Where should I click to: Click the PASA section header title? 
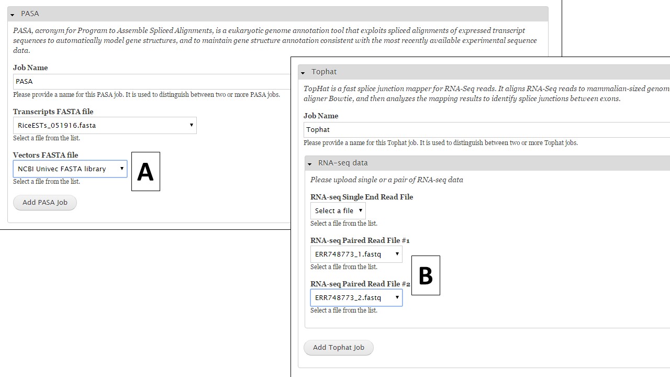[30, 14]
